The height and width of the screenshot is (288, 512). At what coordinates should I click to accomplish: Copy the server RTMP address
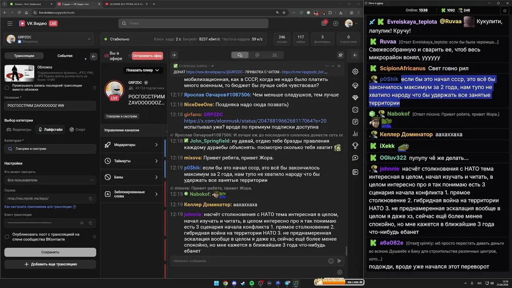pyautogui.click(x=91, y=198)
